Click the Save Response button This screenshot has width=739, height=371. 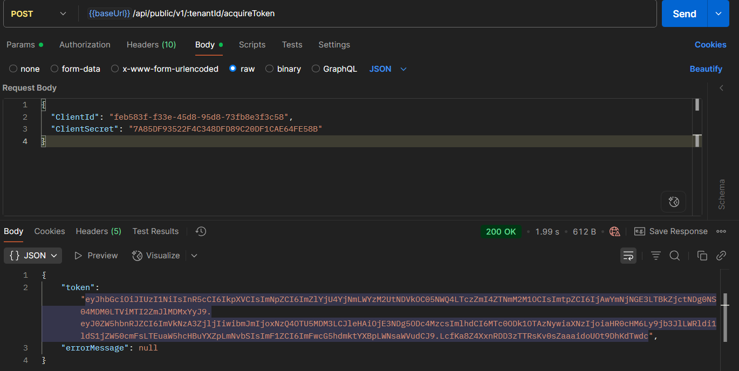(670, 231)
